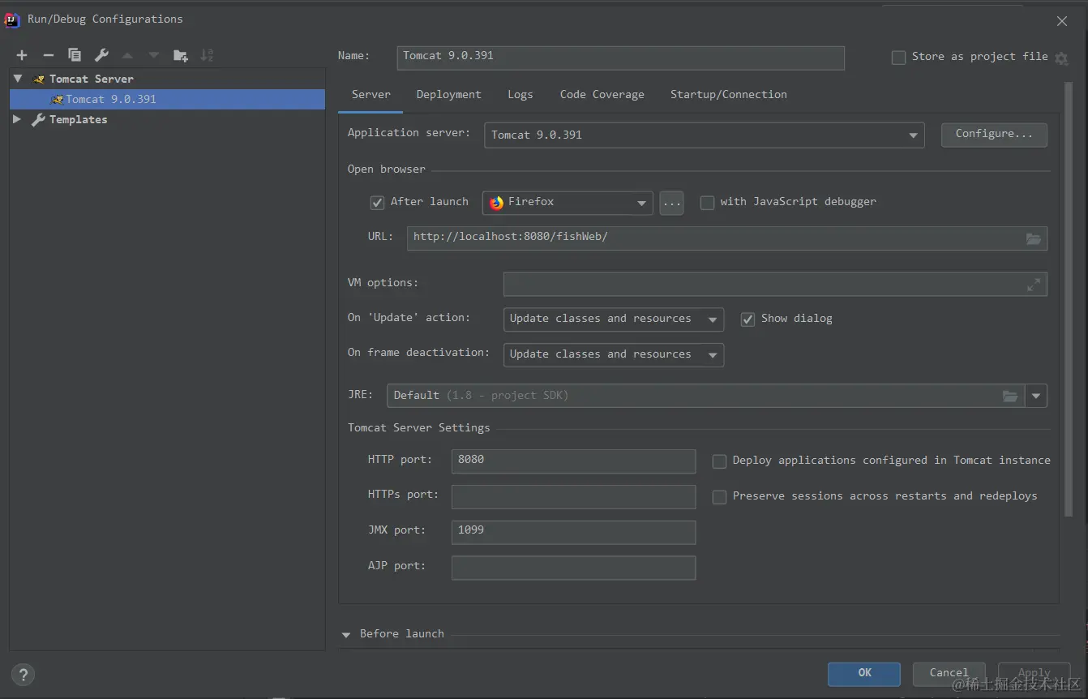The image size is (1088, 699).
Task: Switch to Deployment tab
Action: click(448, 95)
